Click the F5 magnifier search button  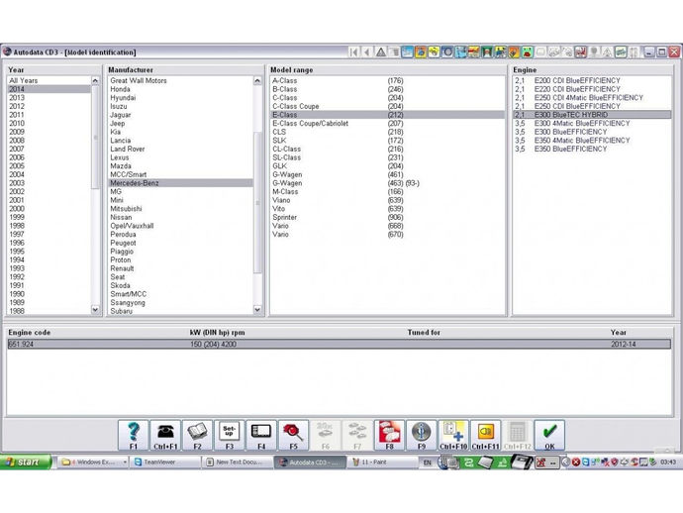point(293,435)
